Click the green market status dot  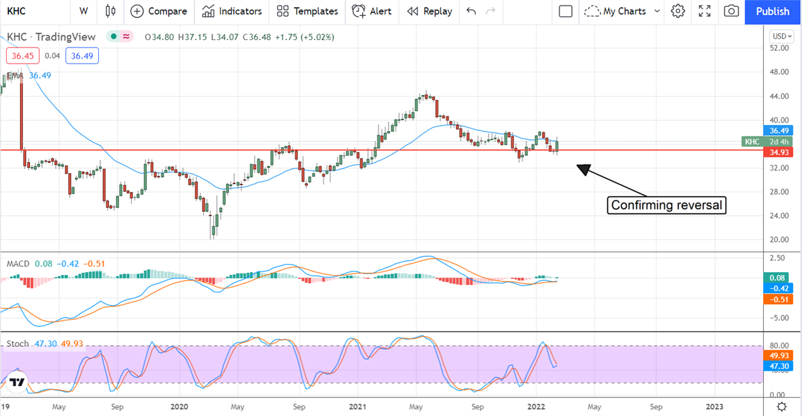114,37
